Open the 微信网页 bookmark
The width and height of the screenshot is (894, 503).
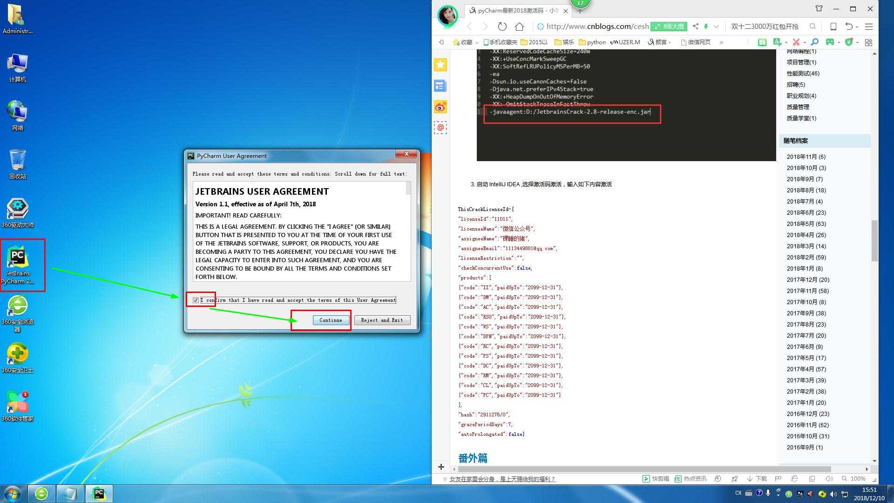point(696,42)
